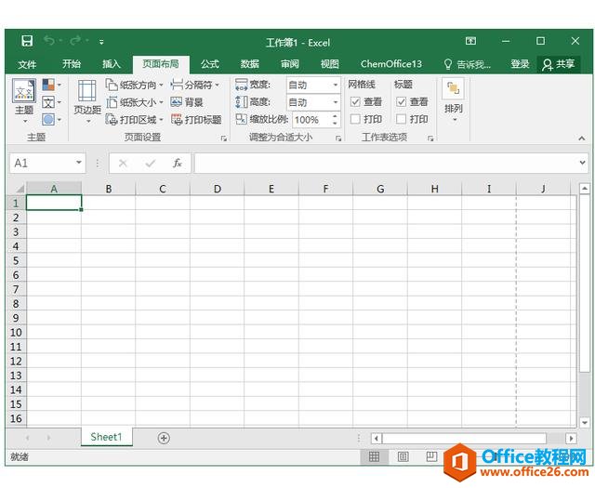Open the 宽度 (Width) combo box

(313, 85)
